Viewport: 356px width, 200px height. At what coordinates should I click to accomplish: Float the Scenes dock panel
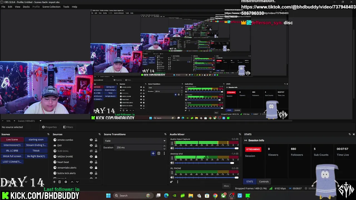(48, 134)
